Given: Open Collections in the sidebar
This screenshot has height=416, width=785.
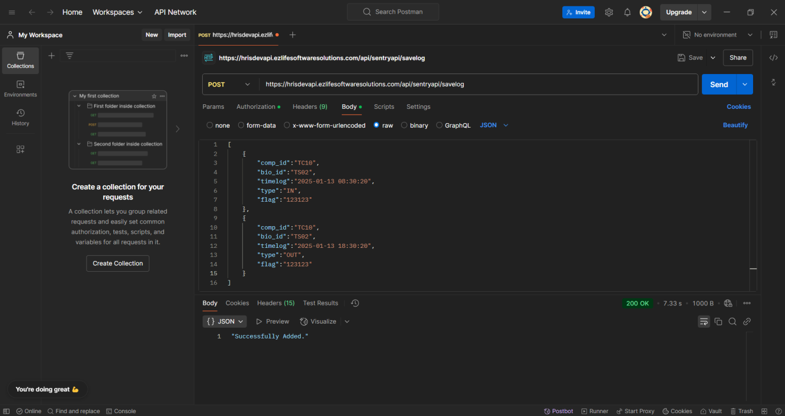Looking at the screenshot, I should [x=21, y=60].
